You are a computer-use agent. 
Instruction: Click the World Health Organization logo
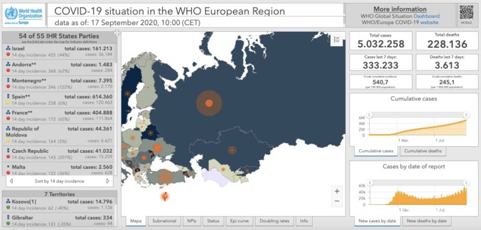click(x=24, y=15)
